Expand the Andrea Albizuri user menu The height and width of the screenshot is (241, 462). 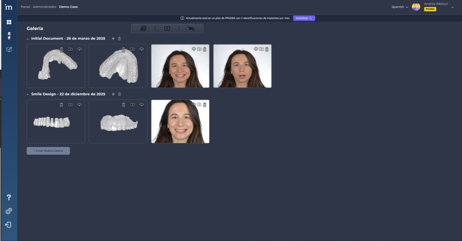coord(452,7)
